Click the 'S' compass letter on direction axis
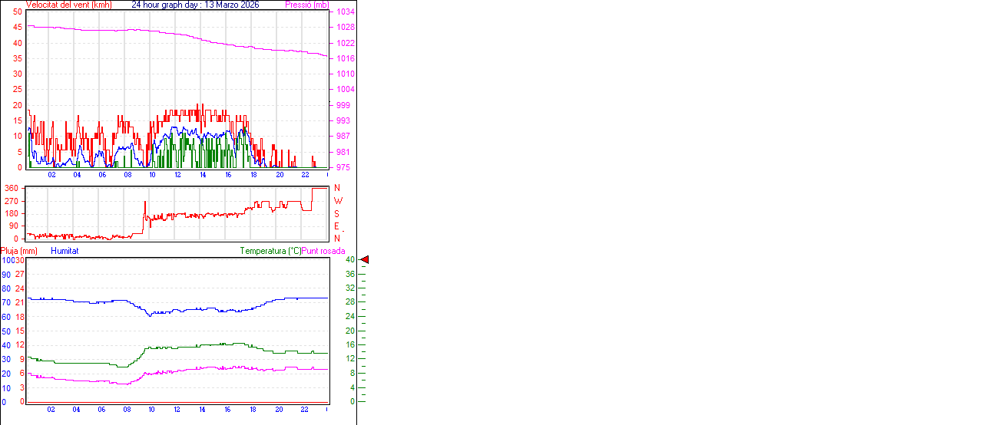 (x=337, y=213)
